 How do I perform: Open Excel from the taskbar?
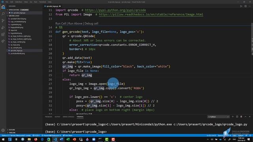68,139
